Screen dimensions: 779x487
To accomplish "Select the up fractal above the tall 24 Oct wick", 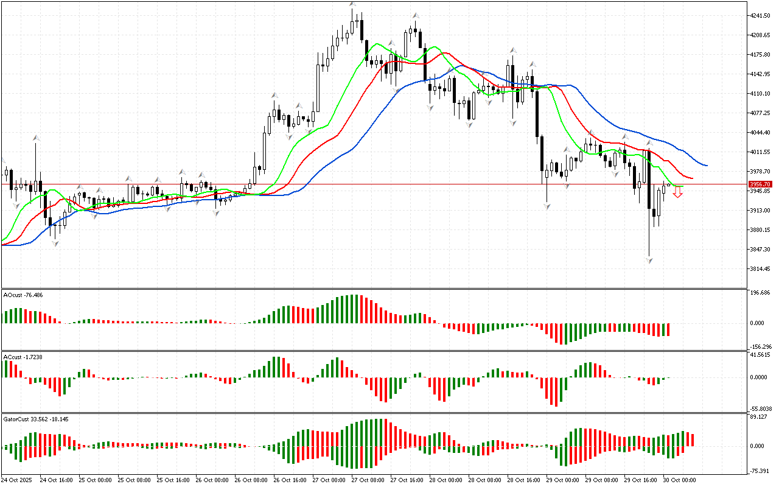I will 36,139.
